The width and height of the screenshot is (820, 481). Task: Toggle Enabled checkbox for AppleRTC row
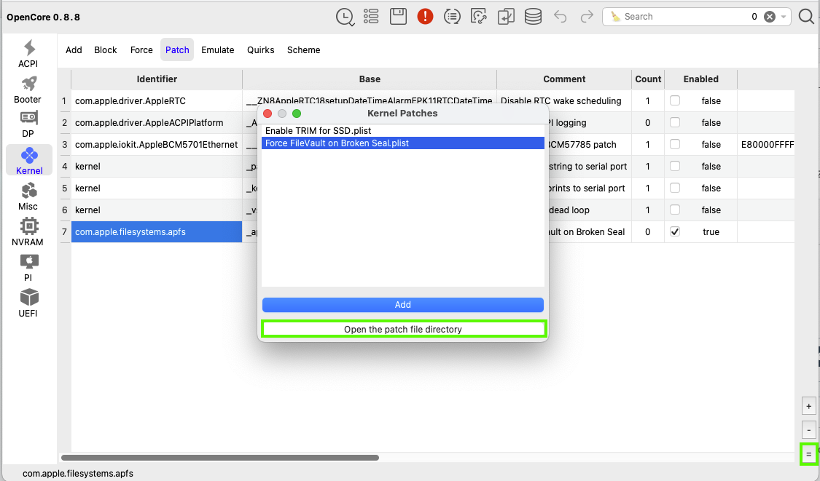pos(675,100)
